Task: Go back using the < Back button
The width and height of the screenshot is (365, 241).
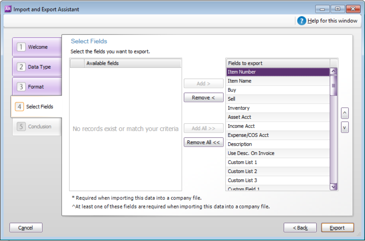Action: click(300, 228)
